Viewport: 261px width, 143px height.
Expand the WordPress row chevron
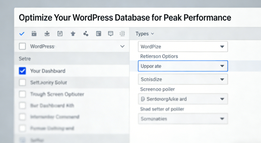click(122, 46)
